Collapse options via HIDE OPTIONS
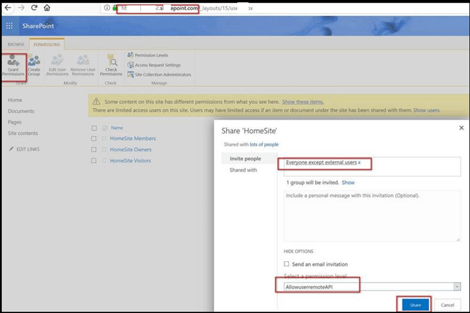Screen dimensions: 470x313 coord(299,251)
